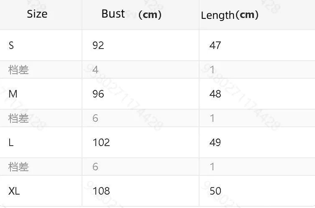
Task: Select the L size cell
Action: pyautogui.click(x=11, y=142)
